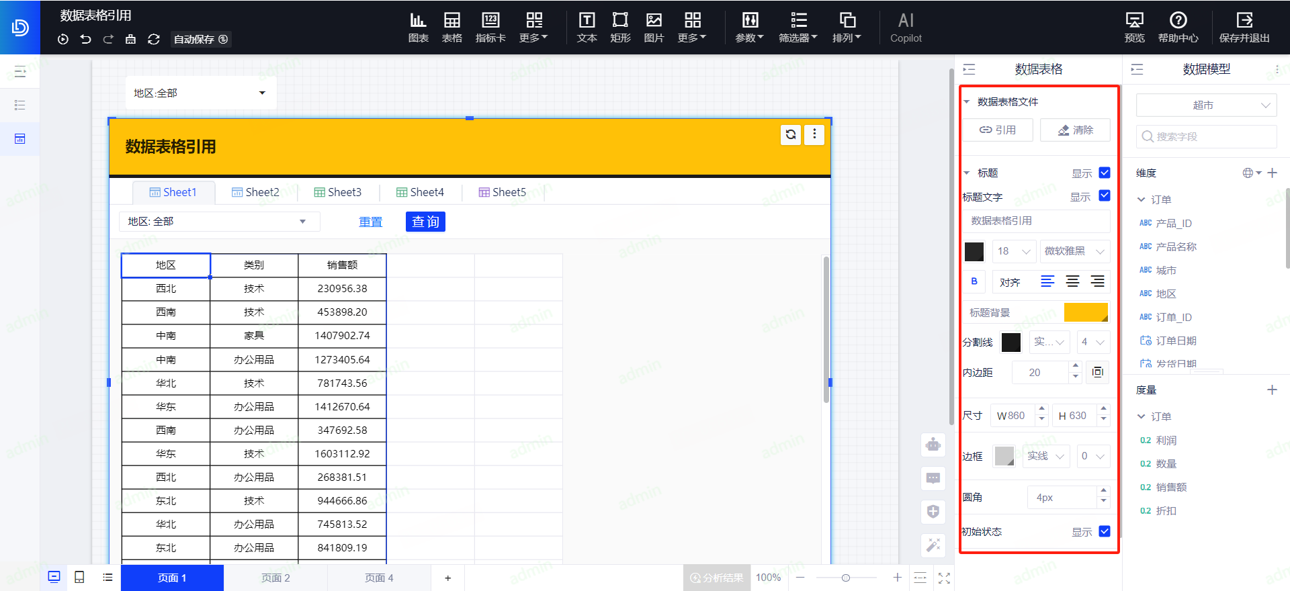Expand the 微软雅黑 font dropdown

tap(1074, 251)
